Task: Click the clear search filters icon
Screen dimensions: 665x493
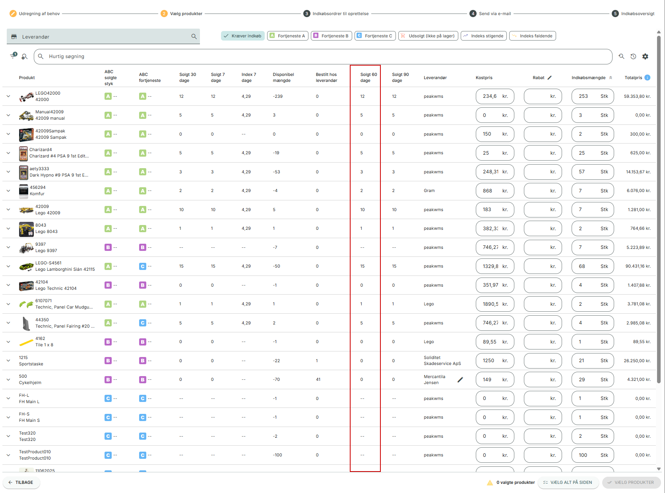Action: (25, 56)
